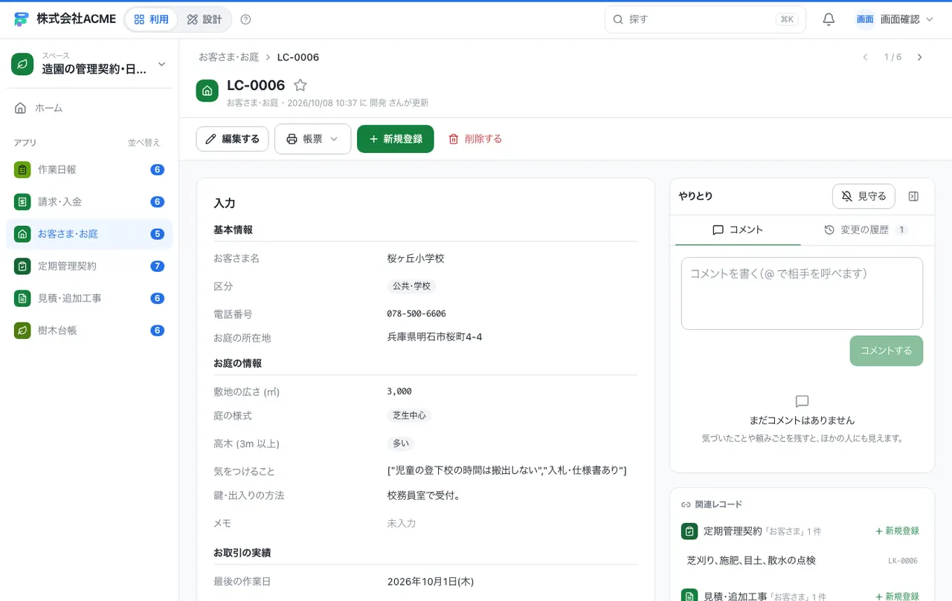Open related record LK-0006 row
Screen dimensions: 952x601
coord(802,560)
